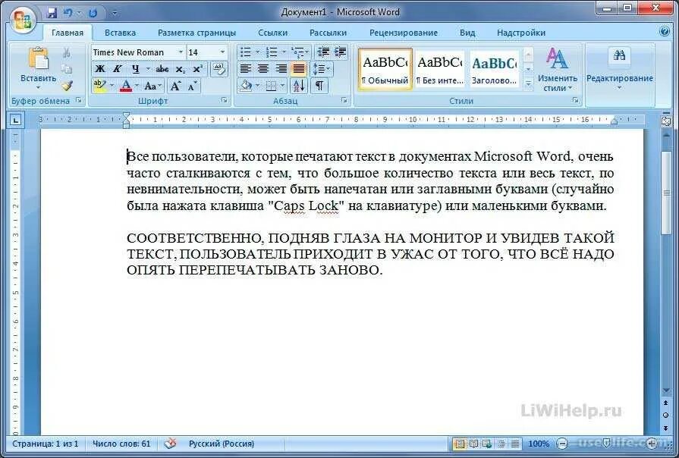Apply superscript formatting
This screenshot has height=458, width=679.
tap(197, 69)
